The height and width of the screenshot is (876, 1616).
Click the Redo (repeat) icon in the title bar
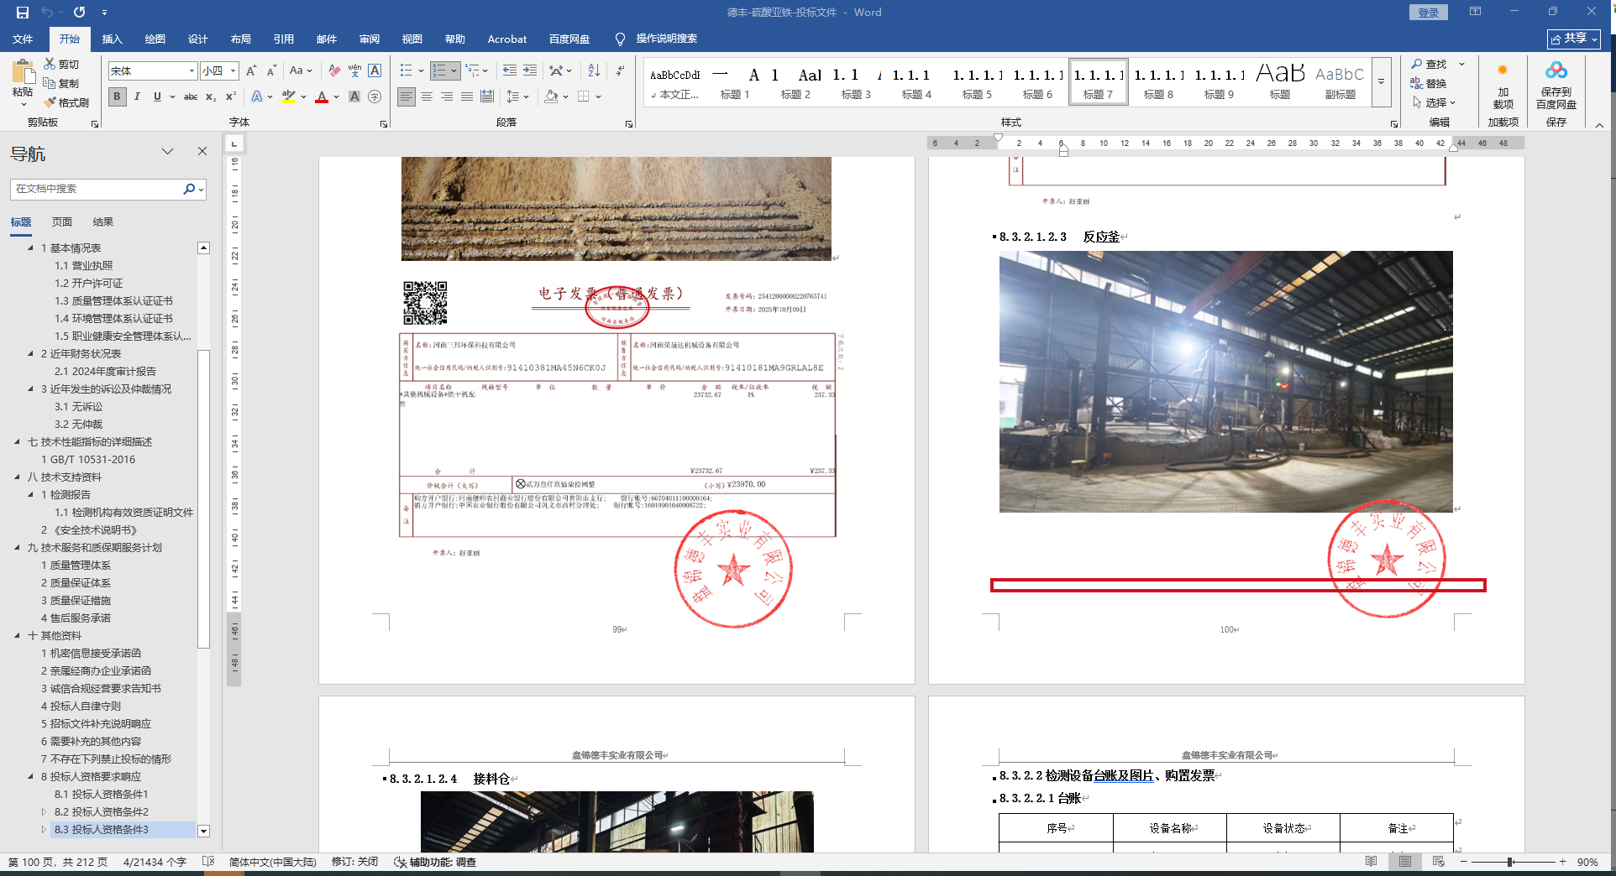pos(79,12)
